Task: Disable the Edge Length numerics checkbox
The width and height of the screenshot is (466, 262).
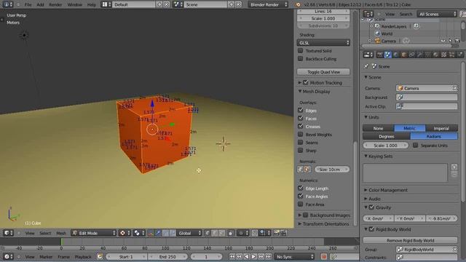Action: (301, 188)
